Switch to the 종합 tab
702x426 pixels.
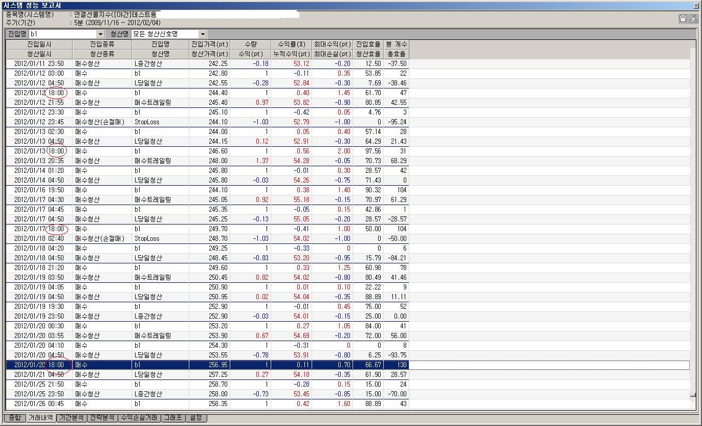(x=15, y=418)
